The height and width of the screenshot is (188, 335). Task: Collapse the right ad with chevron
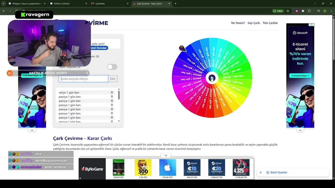pos(300,130)
